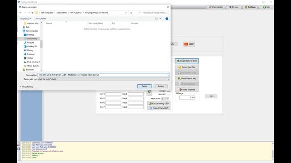The height and width of the screenshot is (163, 291).
Task: Click navigation pane scrollbar down arrow
Action: pos(41,70)
